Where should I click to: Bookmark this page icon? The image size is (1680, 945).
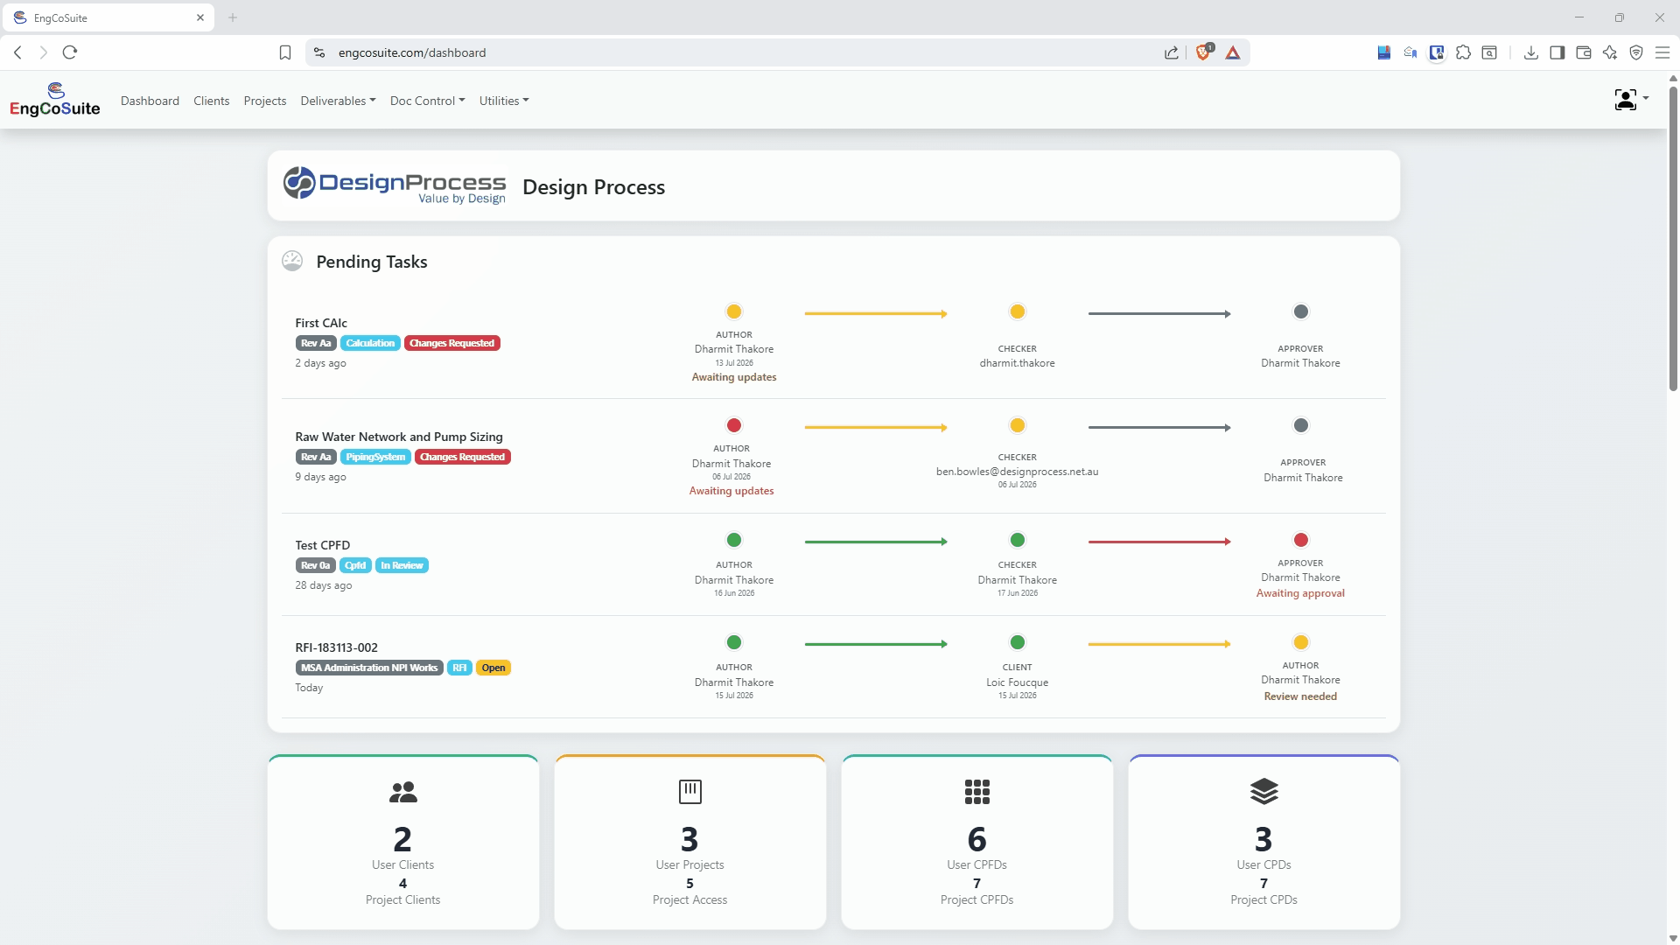click(x=285, y=52)
